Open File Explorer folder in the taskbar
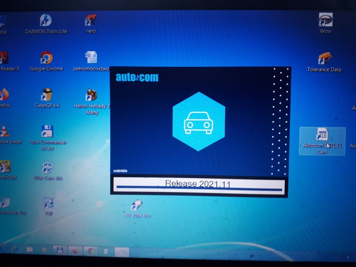This screenshot has width=356, height=267. (x=29, y=250)
